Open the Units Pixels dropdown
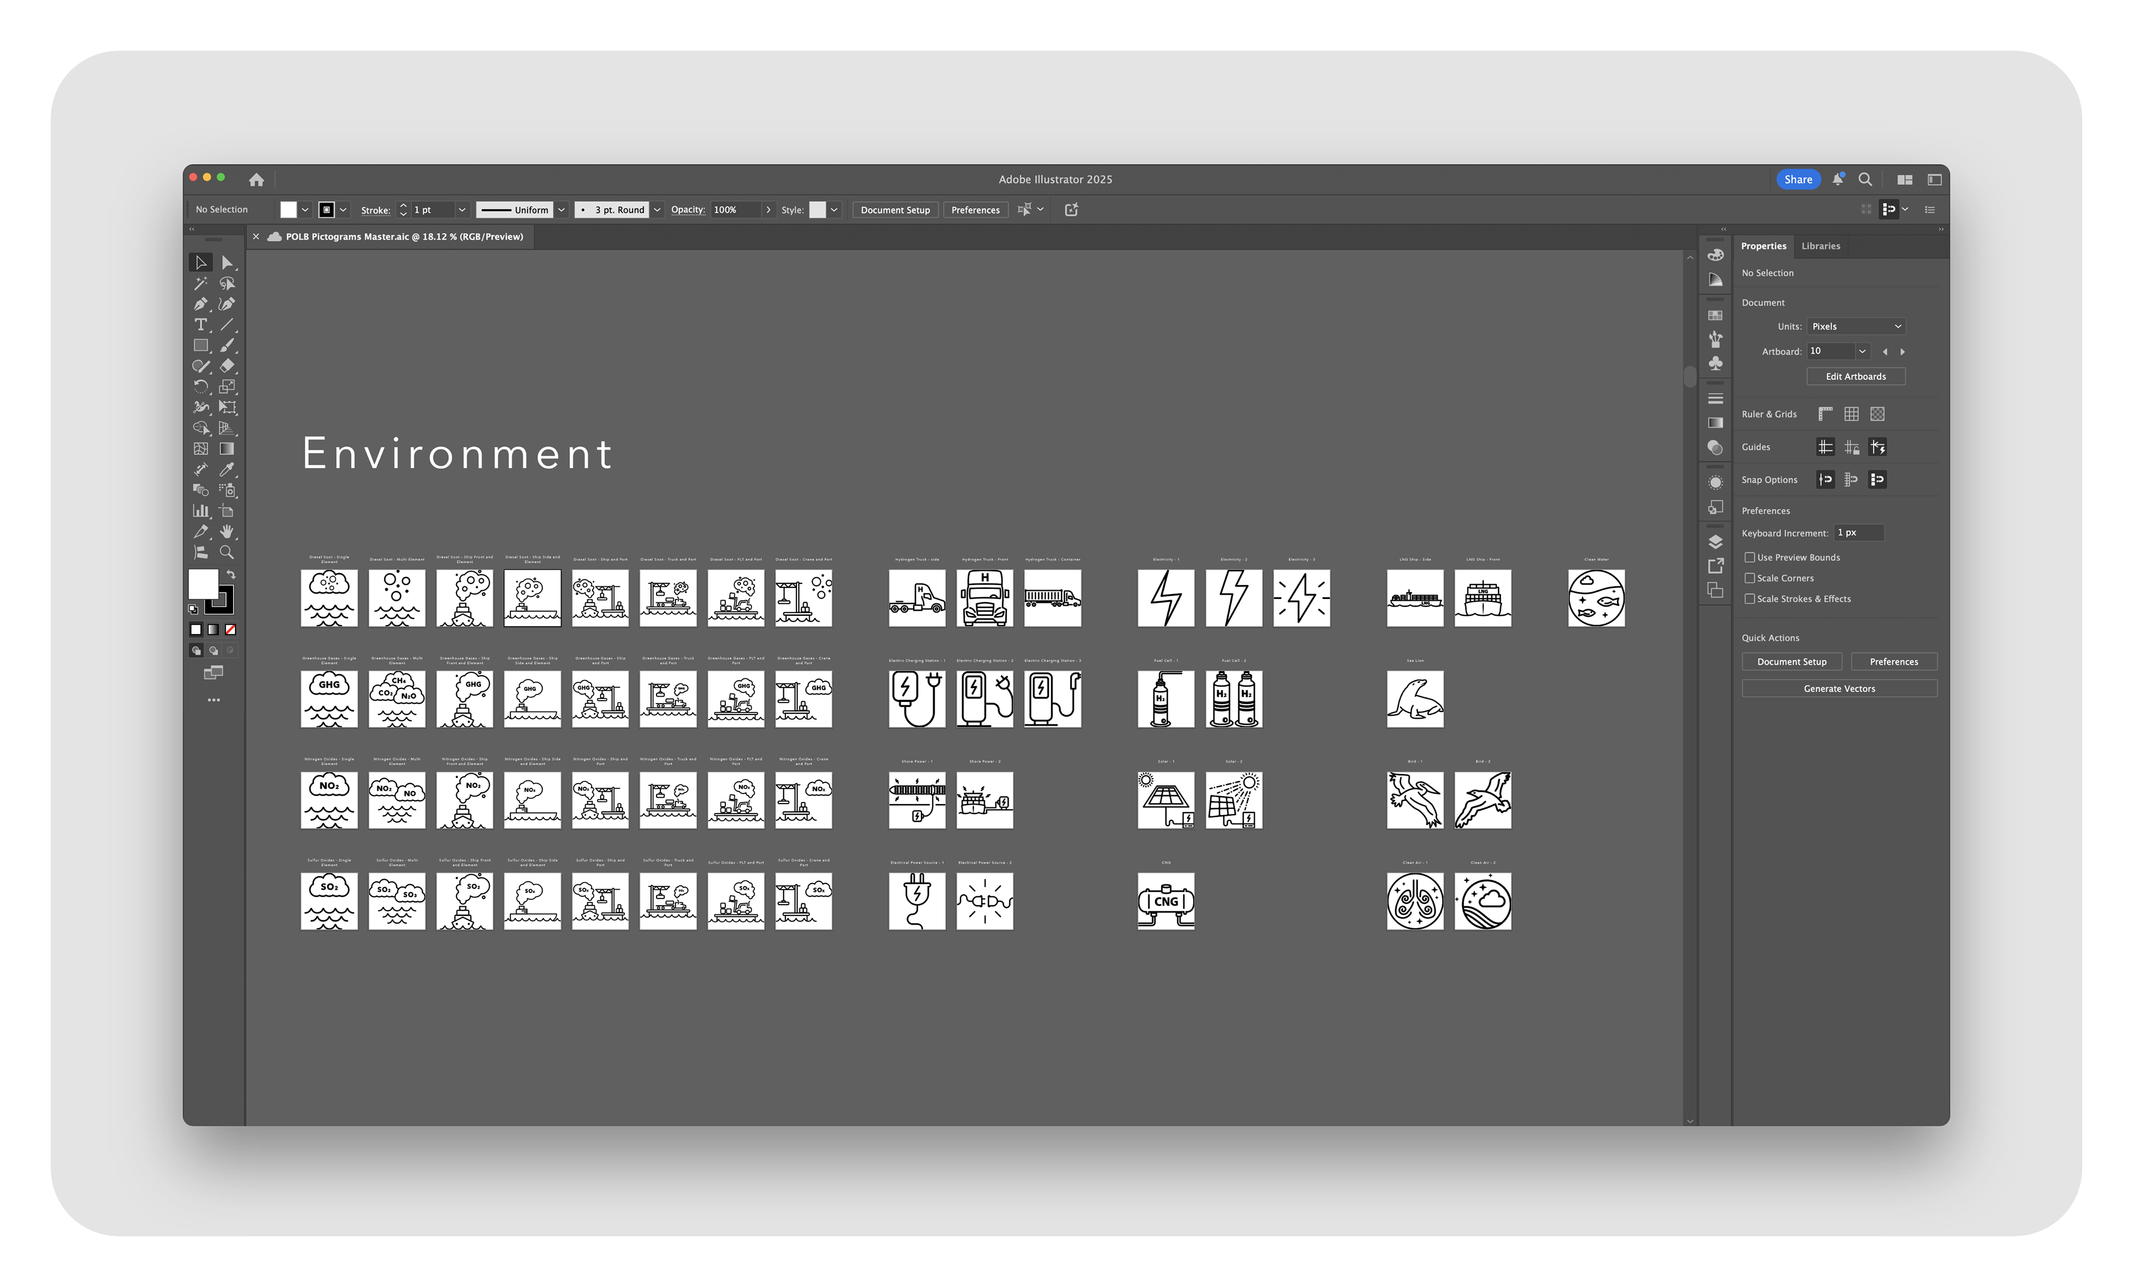Viewport: 2133px width, 1287px height. [1856, 327]
